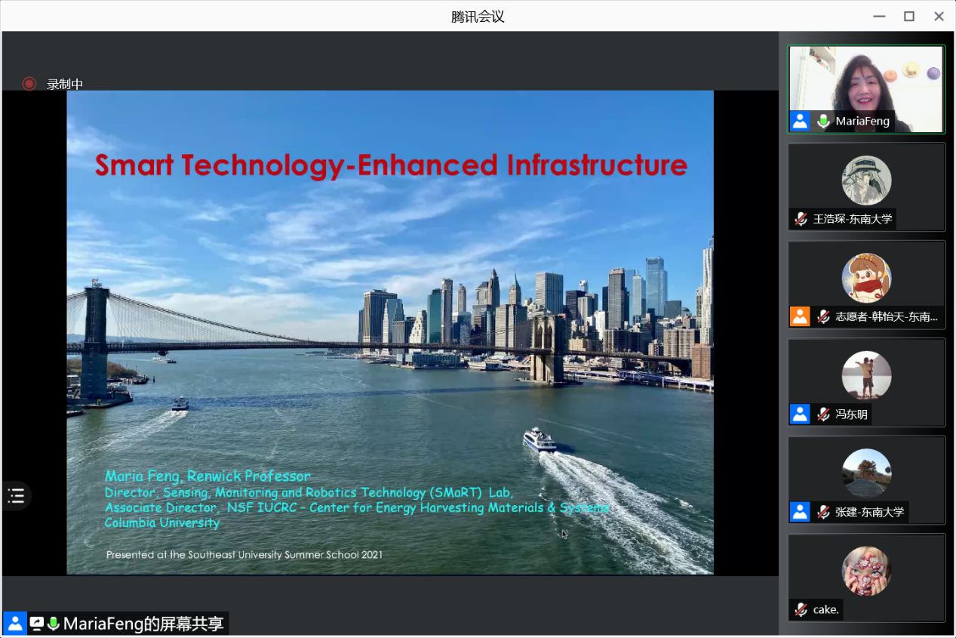The image size is (956, 638).
Task: Click the muted mic icon beside 冯东明
Action: click(x=823, y=414)
